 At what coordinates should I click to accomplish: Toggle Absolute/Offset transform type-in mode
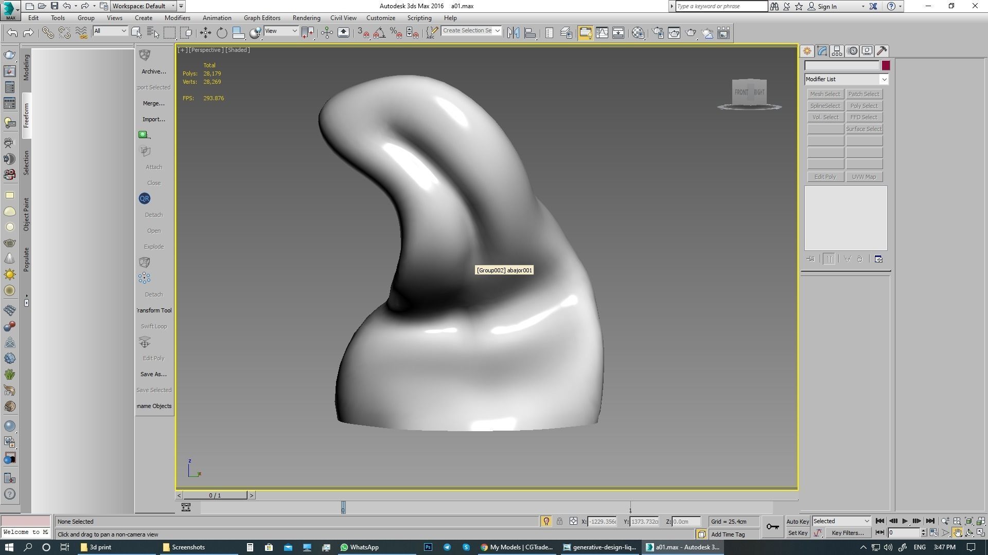coord(573,521)
